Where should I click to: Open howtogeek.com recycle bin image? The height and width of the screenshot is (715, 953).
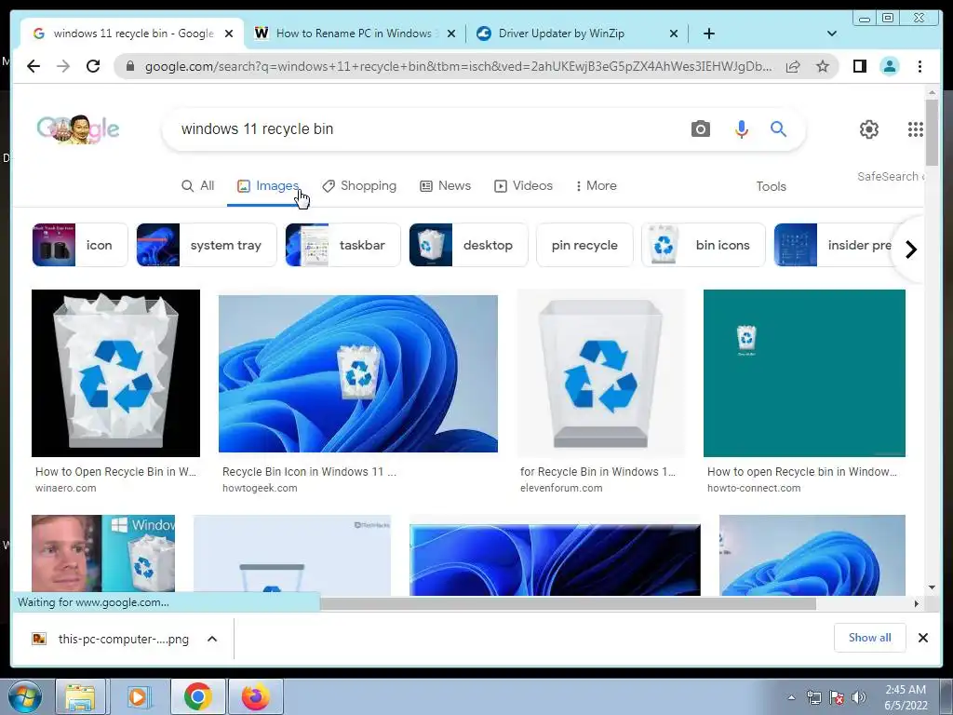pyautogui.click(x=358, y=373)
